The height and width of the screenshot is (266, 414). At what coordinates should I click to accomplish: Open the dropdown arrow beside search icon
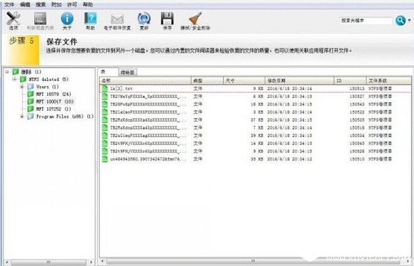409,21
